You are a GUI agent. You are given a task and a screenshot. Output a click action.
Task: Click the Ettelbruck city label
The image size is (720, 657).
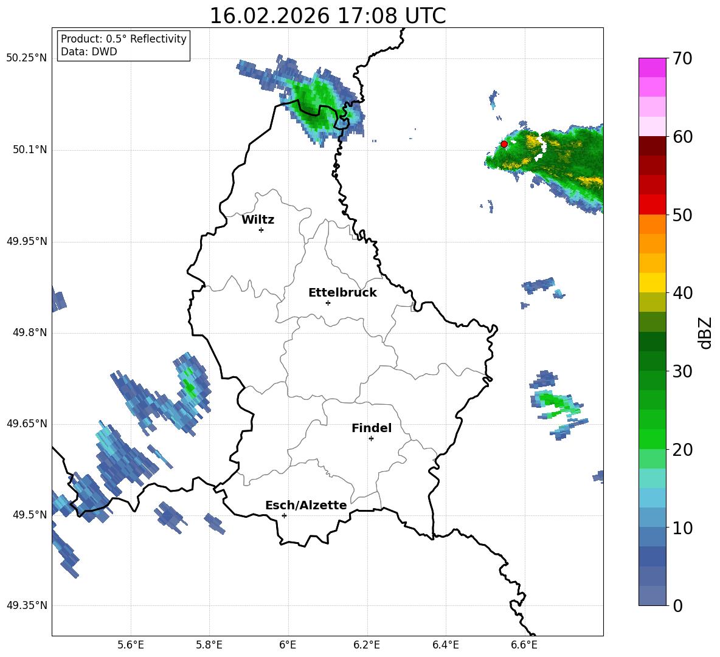coord(342,293)
